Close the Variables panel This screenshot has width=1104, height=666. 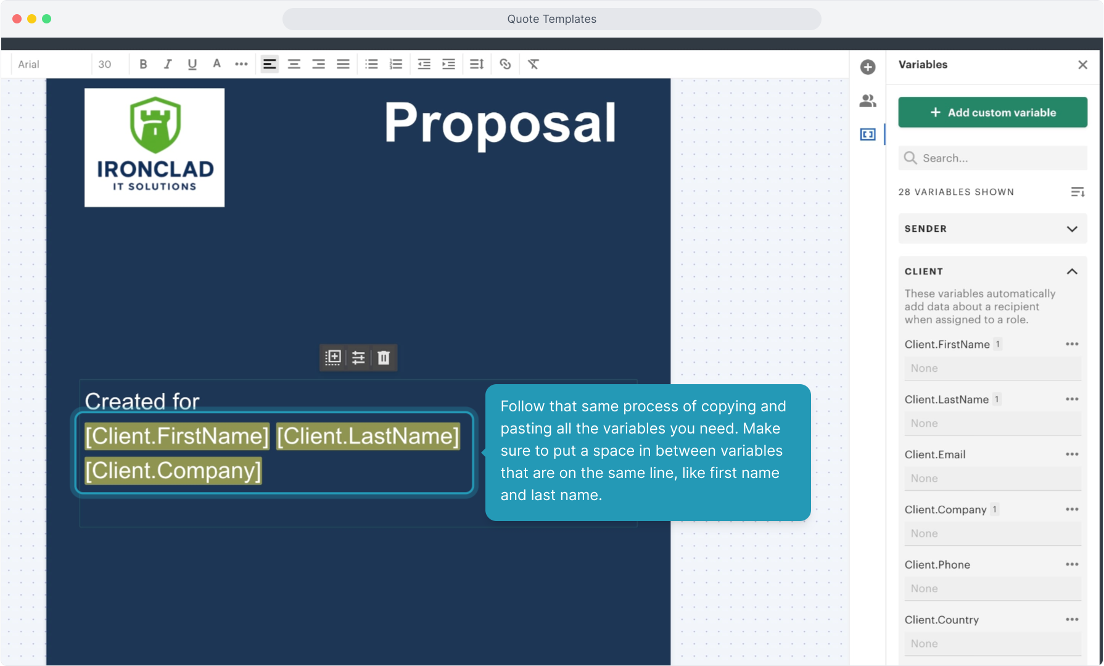1082,65
